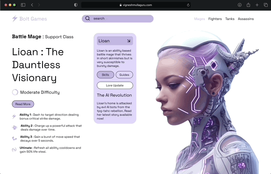Toggle the Safari sidebar icon
The width and height of the screenshot is (271, 174).
click(x=23, y=5)
